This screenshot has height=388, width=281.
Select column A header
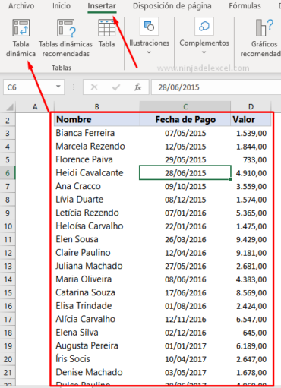point(35,107)
